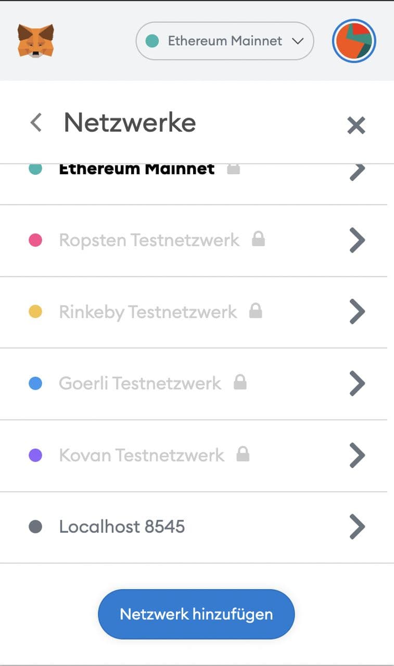Image resolution: width=394 pixels, height=666 pixels.
Task: Close the Netzwerke panel
Action: 356,125
